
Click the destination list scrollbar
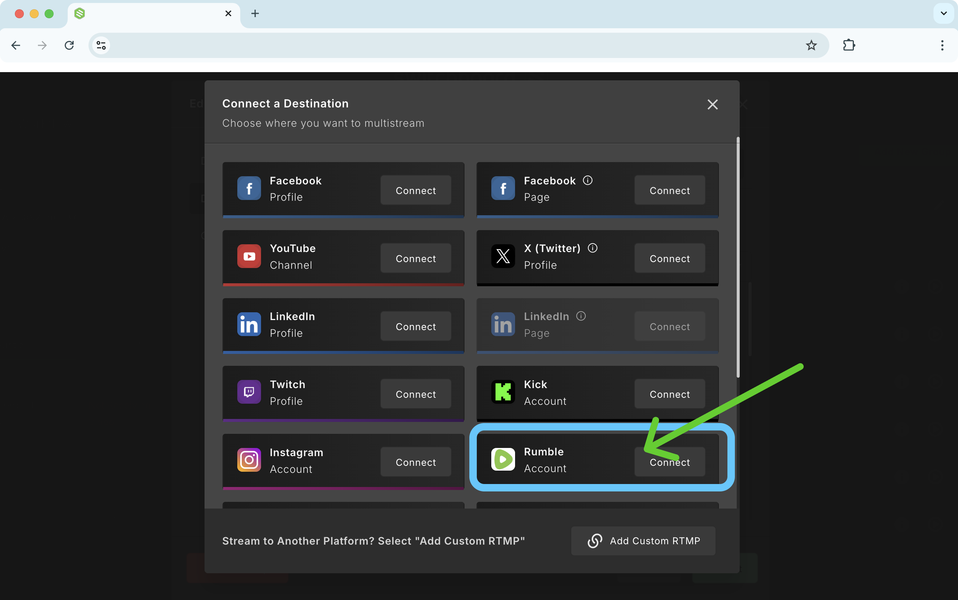pos(738,258)
